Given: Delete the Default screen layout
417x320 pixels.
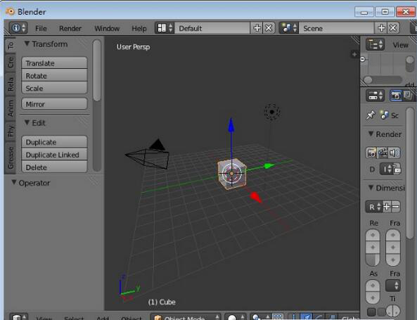Looking at the screenshot, I should [269, 28].
